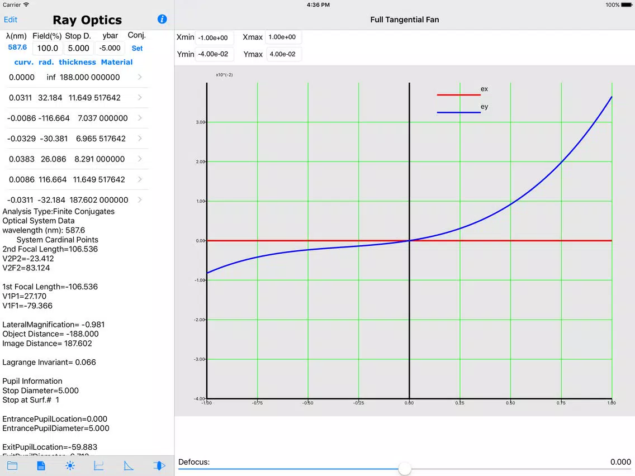Tap the document data icon in toolbar
The width and height of the screenshot is (635, 476).
[x=41, y=465]
